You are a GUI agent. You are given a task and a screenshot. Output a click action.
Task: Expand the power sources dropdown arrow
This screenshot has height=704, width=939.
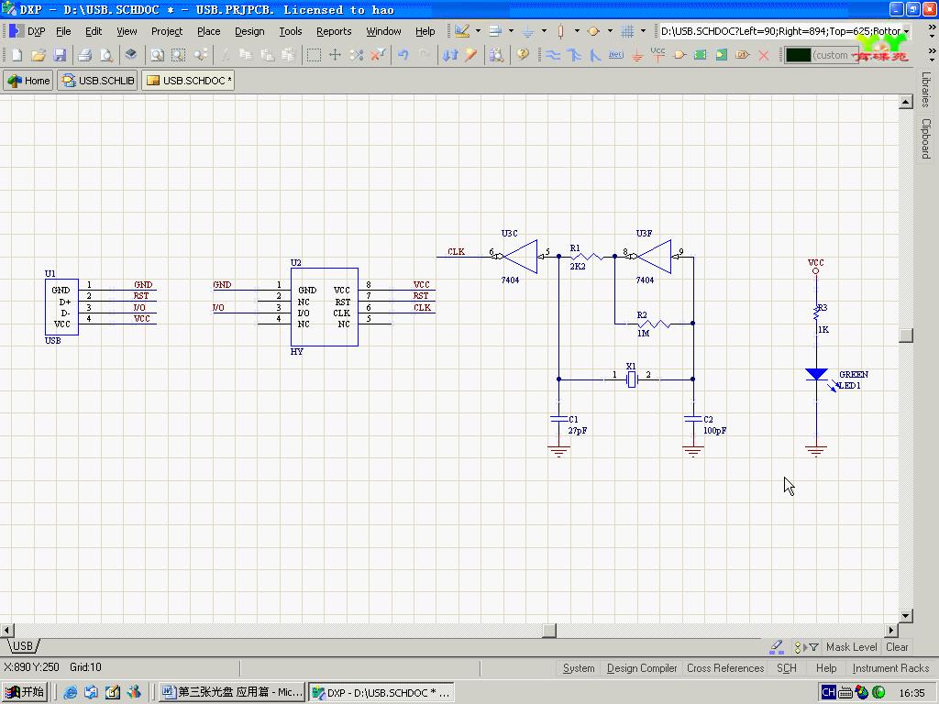pos(544,31)
